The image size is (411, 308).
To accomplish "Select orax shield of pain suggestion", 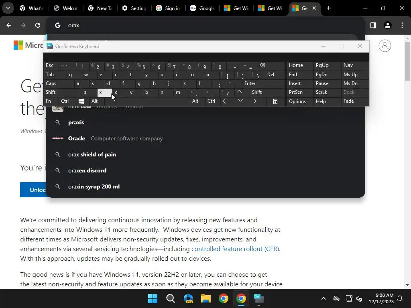I will (x=205, y=154).
